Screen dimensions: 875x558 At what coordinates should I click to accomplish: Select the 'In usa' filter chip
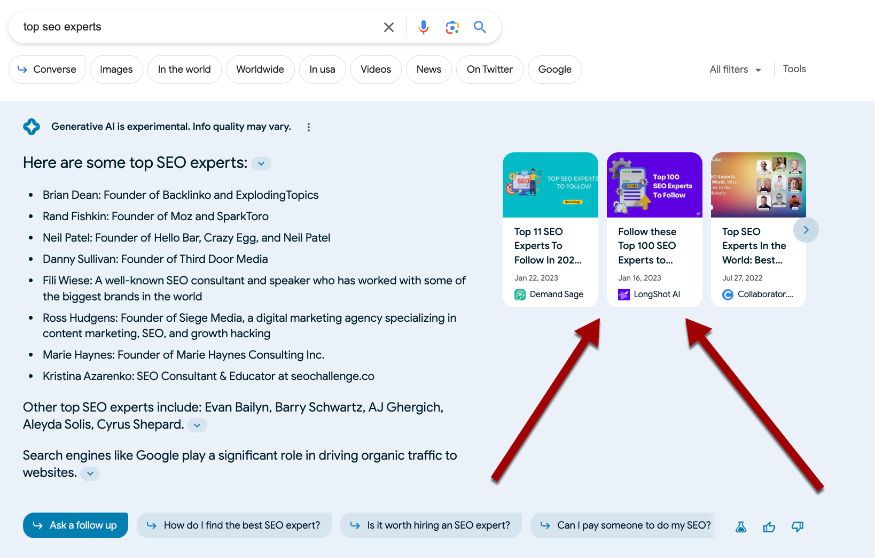(323, 69)
